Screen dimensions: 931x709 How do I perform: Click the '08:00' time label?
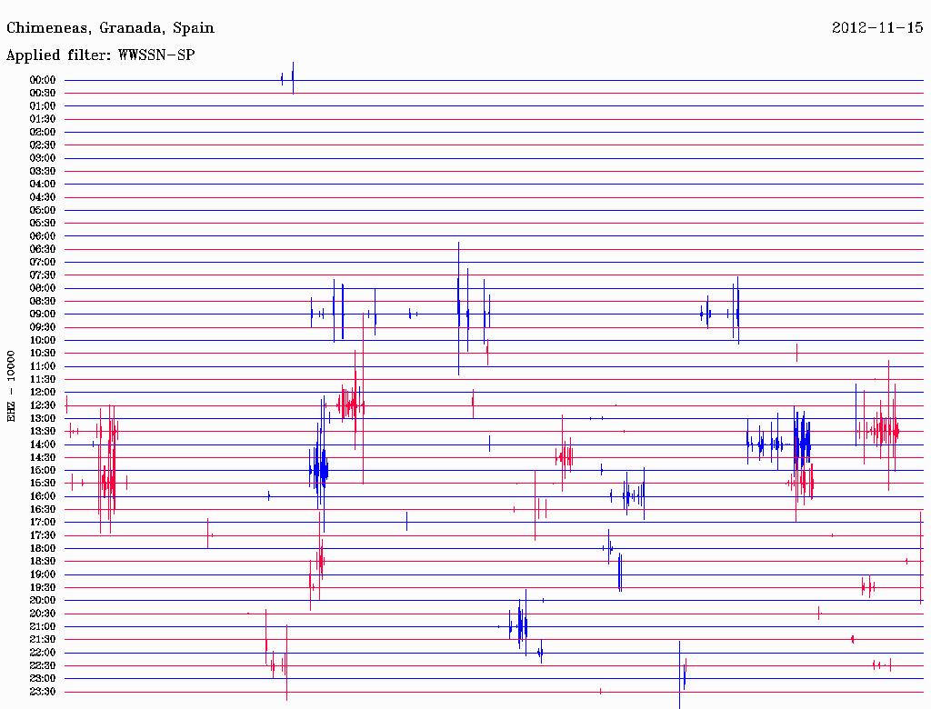(x=43, y=288)
